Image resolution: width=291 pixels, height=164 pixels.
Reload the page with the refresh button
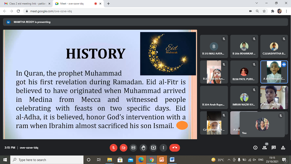point(18,11)
